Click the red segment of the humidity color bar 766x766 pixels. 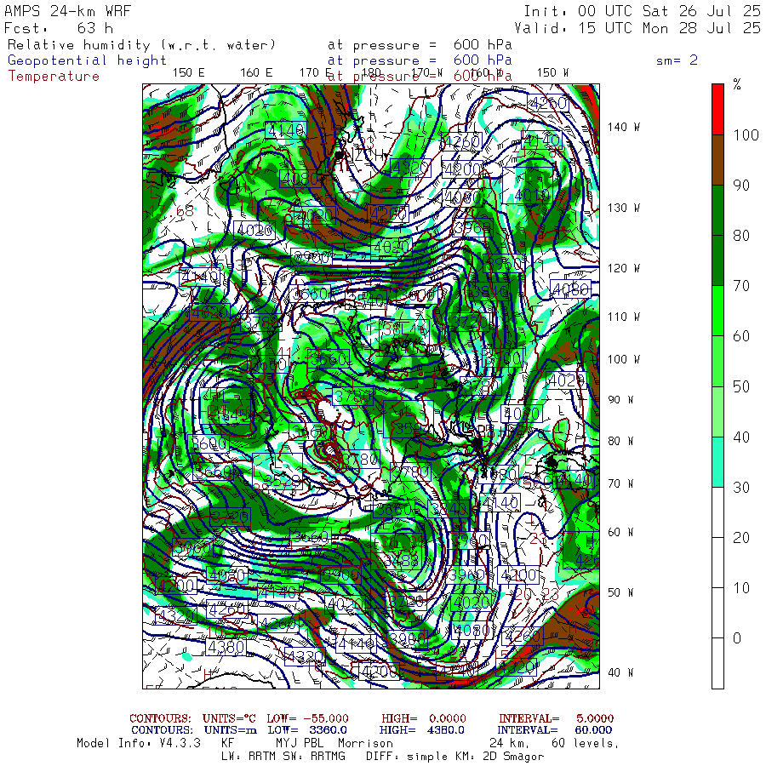717,109
